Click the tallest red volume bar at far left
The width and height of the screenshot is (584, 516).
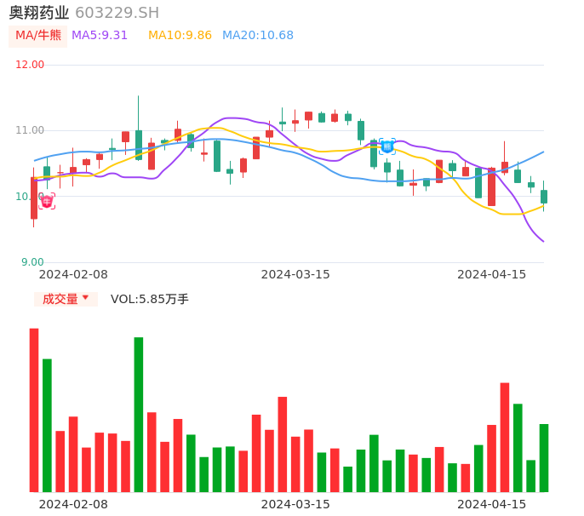click(x=34, y=410)
